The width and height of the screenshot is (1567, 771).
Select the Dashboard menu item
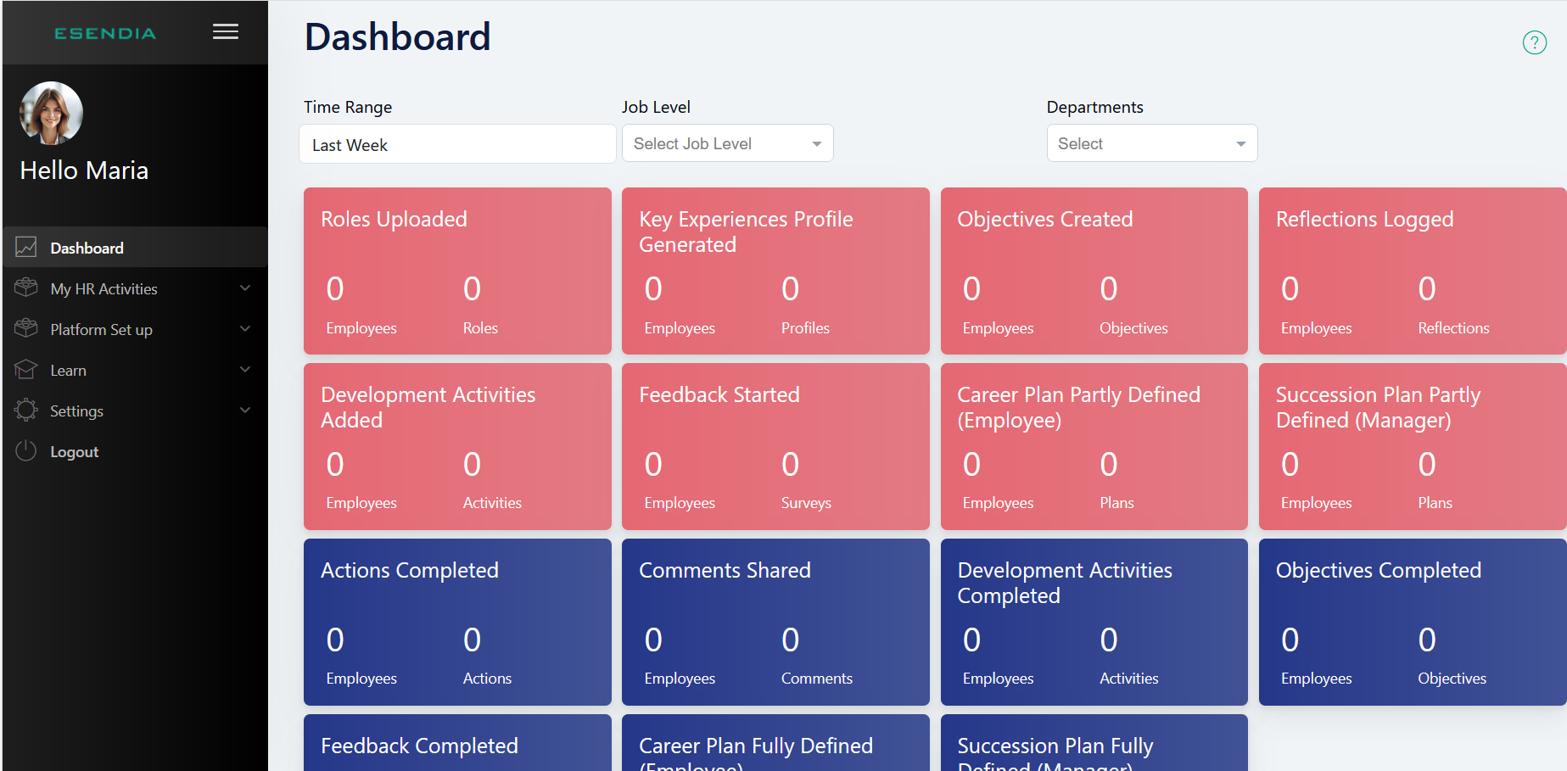[87, 249]
